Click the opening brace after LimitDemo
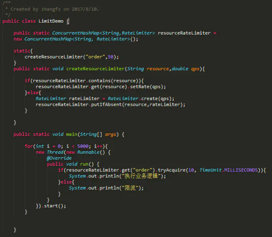This screenshot has width=272, height=237. pyautogui.click(x=68, y=21)
